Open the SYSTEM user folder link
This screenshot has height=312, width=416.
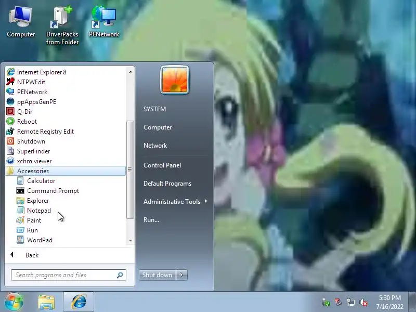(x=154, y=109)
